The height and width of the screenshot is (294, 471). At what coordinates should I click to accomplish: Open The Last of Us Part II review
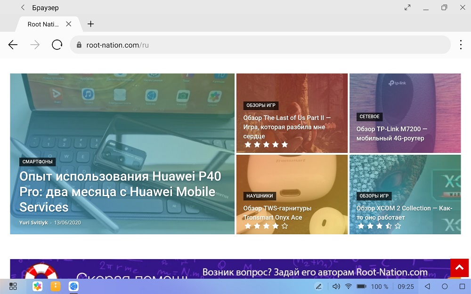pos(287,127)
